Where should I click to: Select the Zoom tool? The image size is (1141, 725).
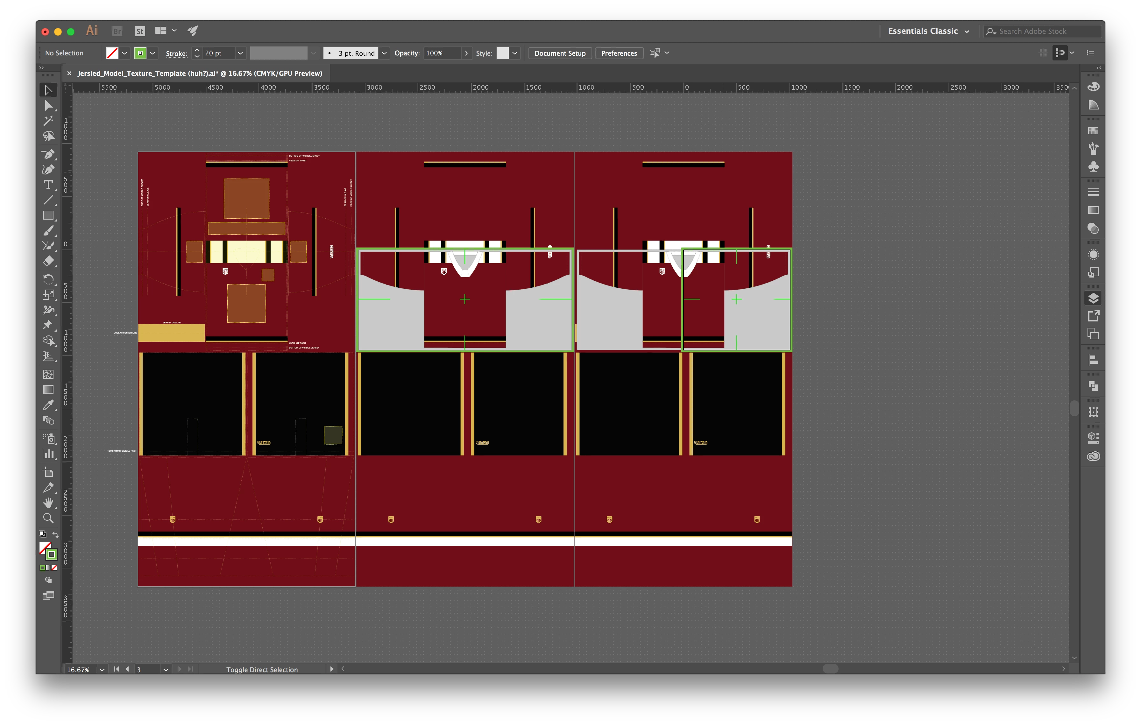(x=48, y=518)
